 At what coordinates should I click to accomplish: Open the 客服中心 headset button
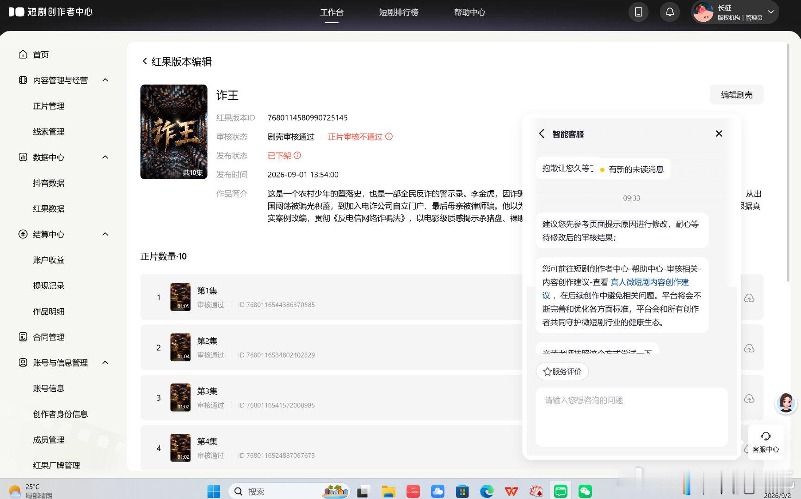coord(766,442)
